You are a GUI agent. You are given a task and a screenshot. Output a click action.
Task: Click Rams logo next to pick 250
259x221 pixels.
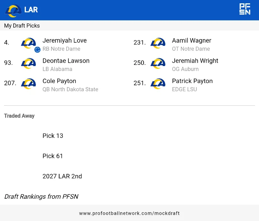(x=158, y=63)
